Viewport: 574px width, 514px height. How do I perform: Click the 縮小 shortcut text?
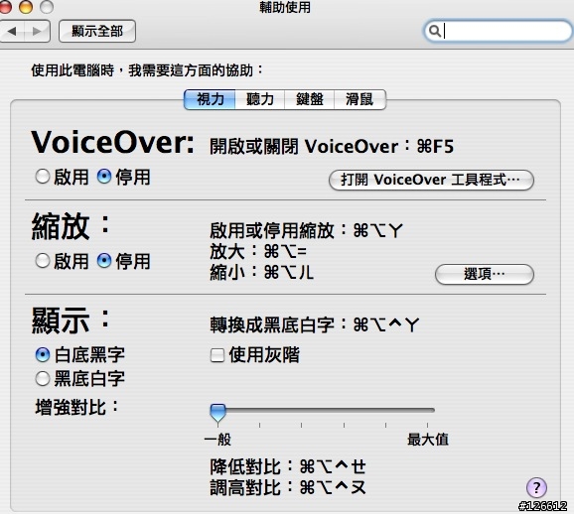[x=262, y=273]
